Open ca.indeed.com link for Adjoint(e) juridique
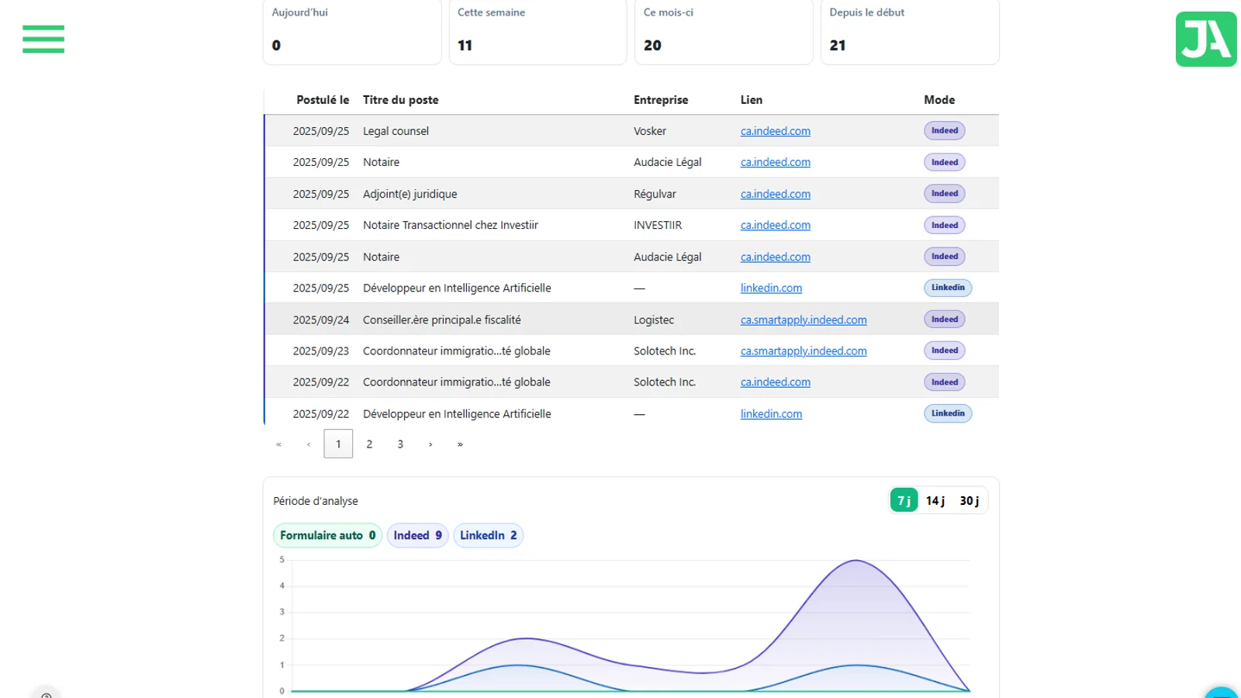Screen dimensions: 1241x698 pos(775,194)
